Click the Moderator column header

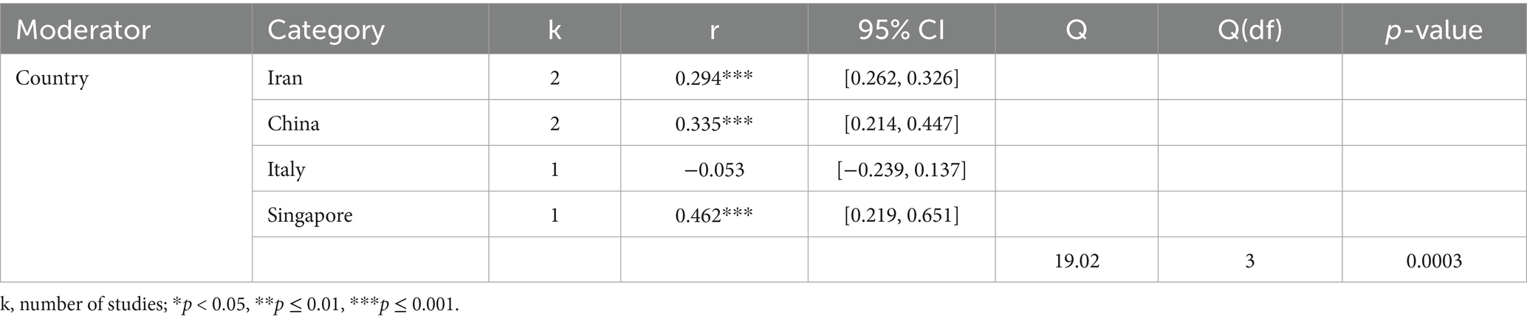[x=83, y=30]
